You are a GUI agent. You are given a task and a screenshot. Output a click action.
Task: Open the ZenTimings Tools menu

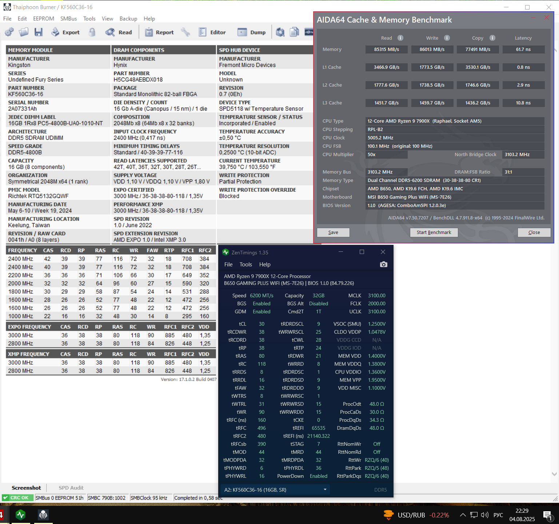click(245, 265)
